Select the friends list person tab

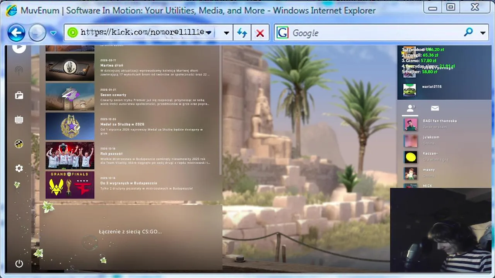tap(410, 108)
